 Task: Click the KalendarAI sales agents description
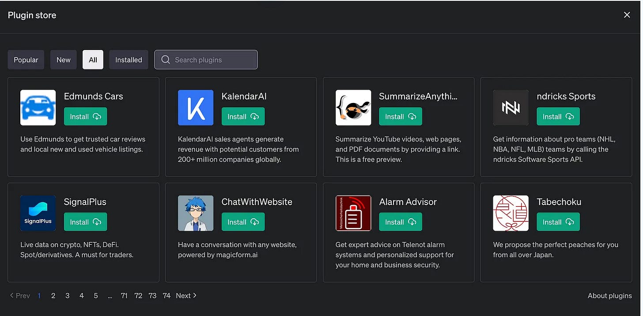click(238, 149)
